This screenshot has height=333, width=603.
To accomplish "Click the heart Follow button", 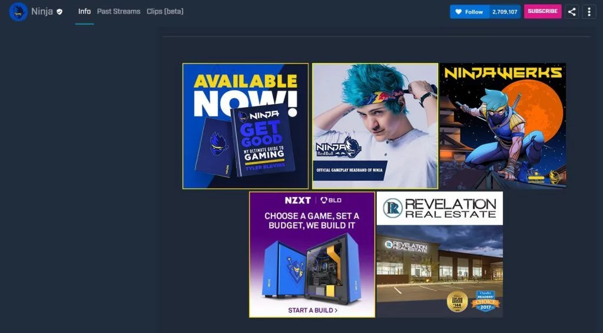I will 469,12.
